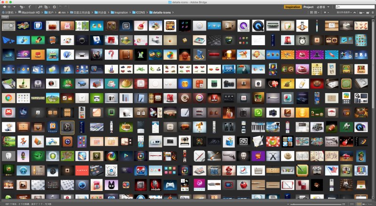Select the purple QuickTime Q thumbnail
The image size is (376, 206).
click(x=243, y=26)
